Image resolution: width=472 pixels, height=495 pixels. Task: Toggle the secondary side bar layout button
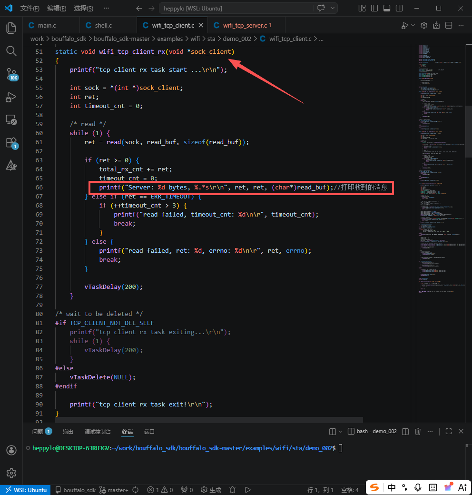pyautogui.click(x=398, y=8)
